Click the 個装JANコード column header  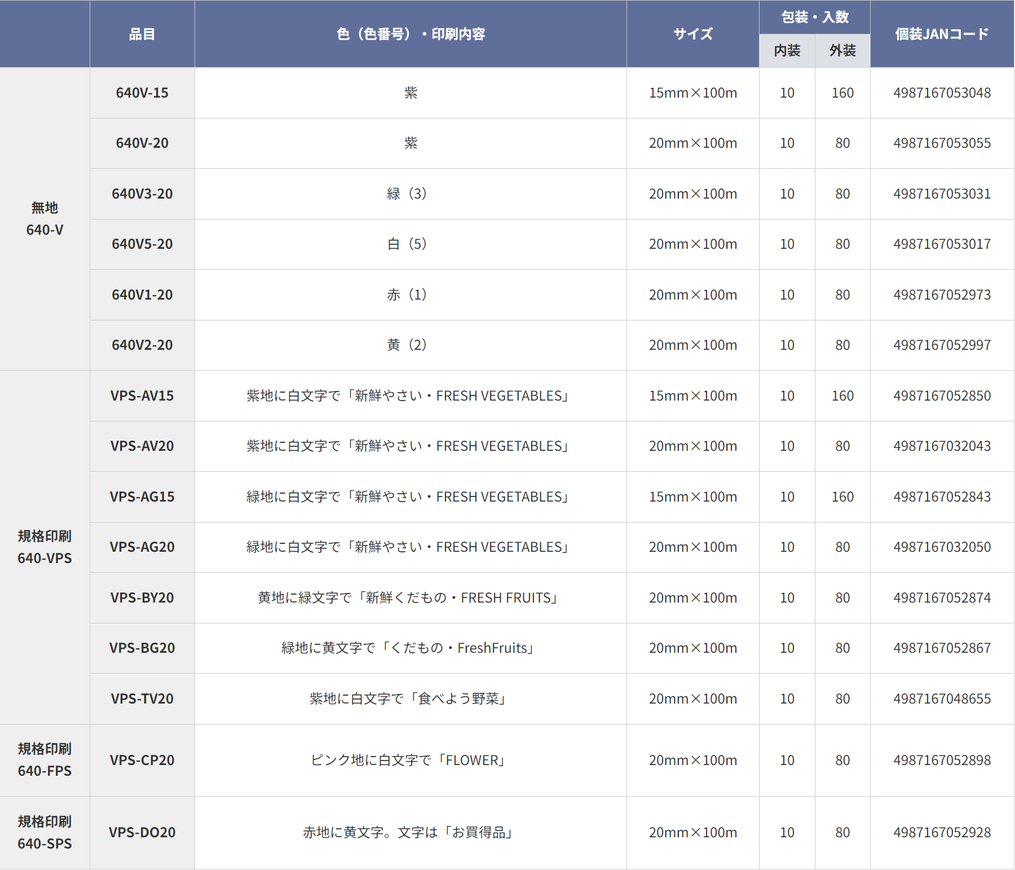(942, 34)
